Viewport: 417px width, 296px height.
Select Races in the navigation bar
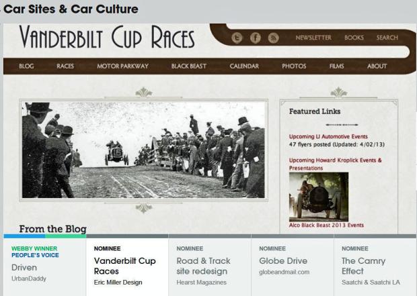[x=65, y=66]
